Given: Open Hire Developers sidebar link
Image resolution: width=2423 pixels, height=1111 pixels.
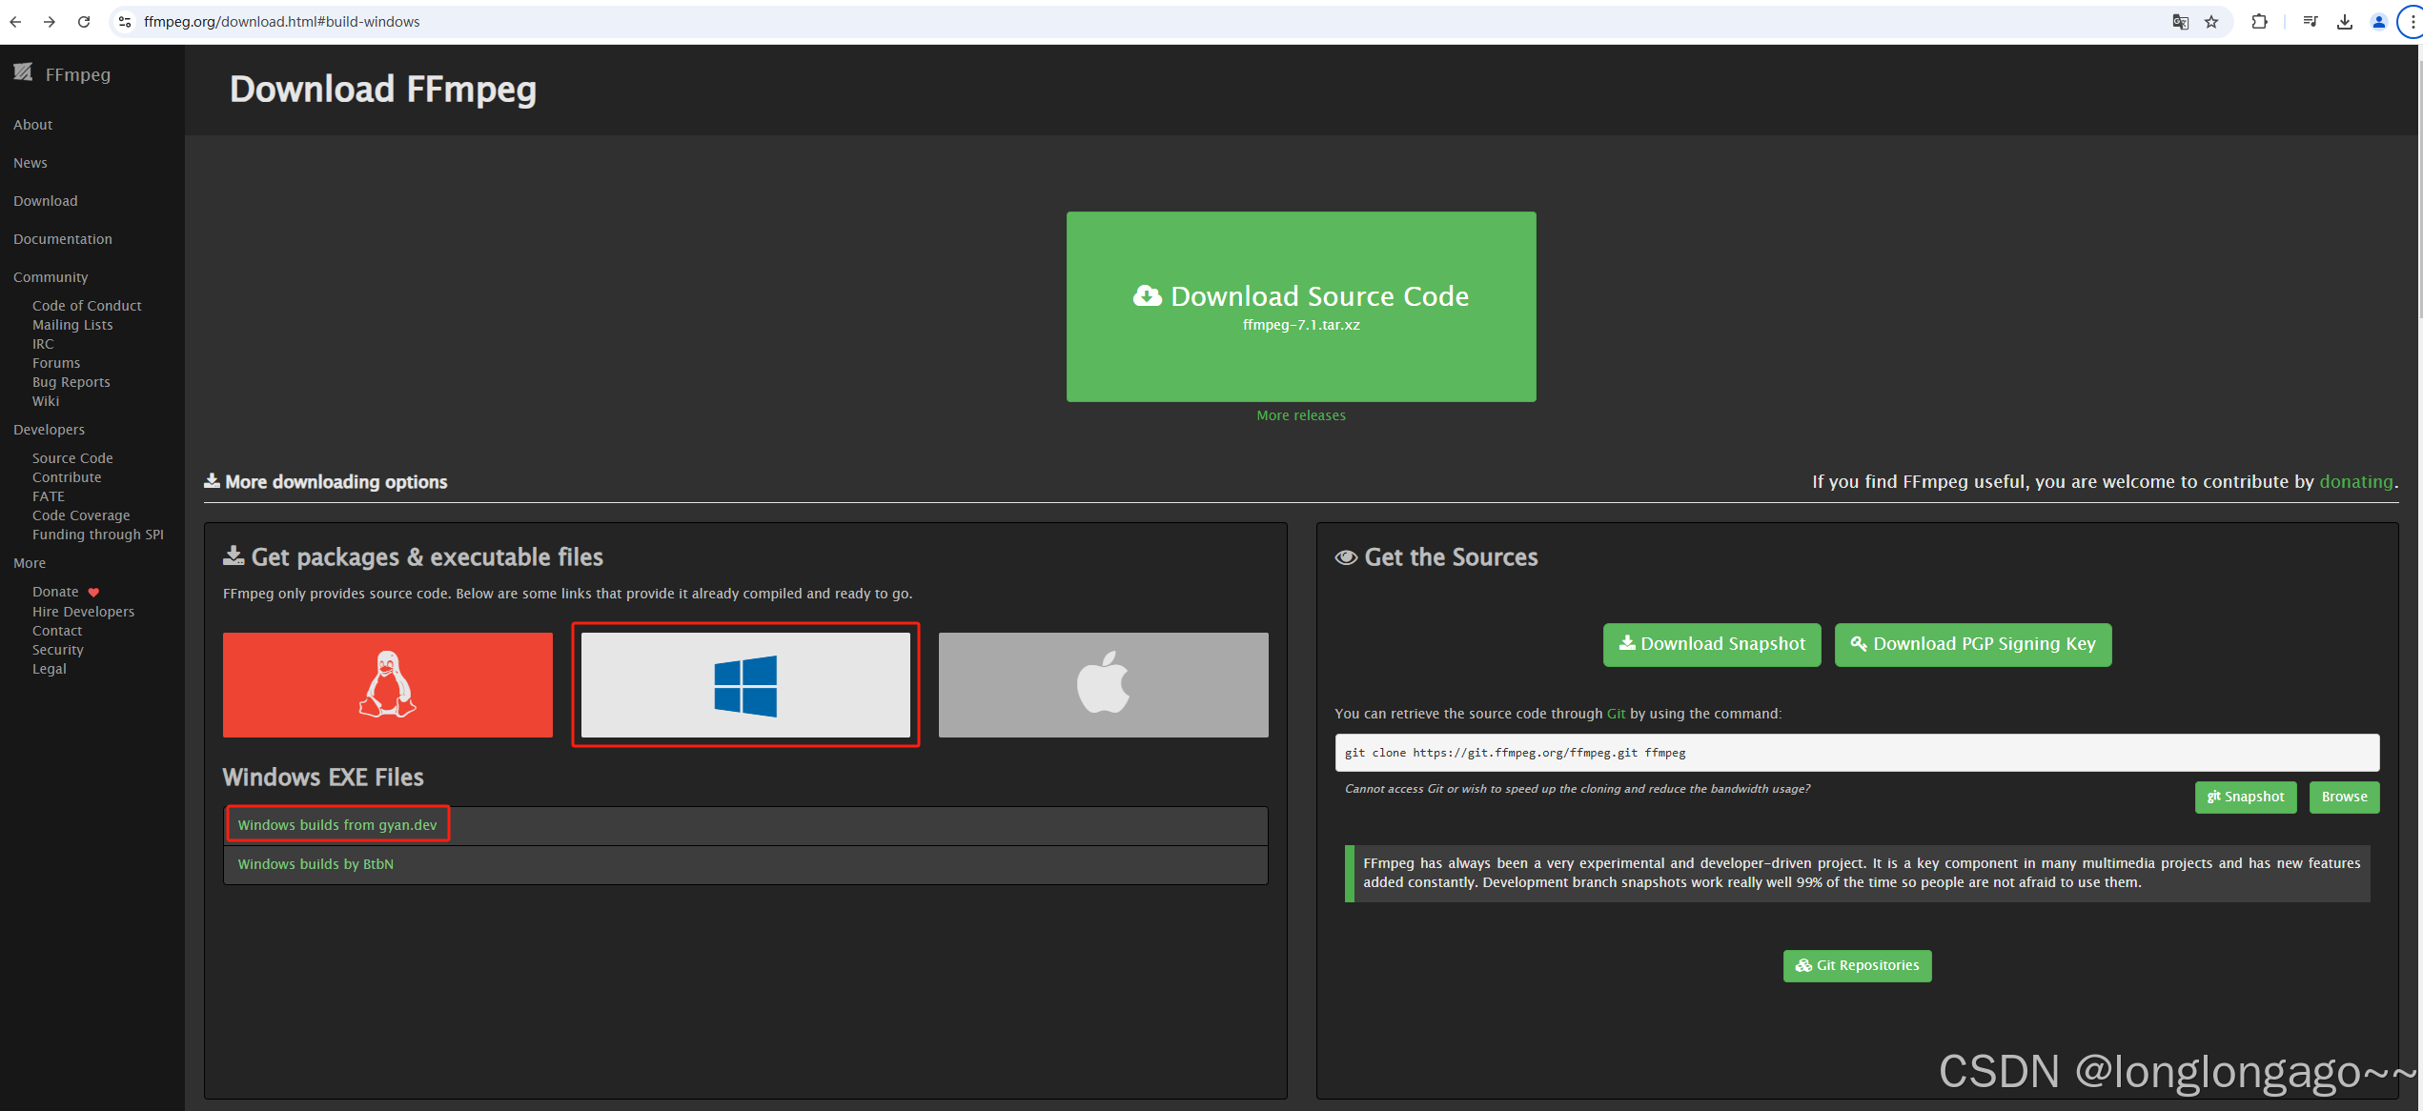Looking at the screenshot, I should pos(83,612).
